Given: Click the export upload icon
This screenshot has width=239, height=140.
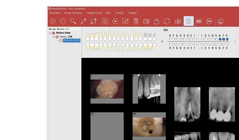Looking at the screenshot, I should click(x=156, y=21).
